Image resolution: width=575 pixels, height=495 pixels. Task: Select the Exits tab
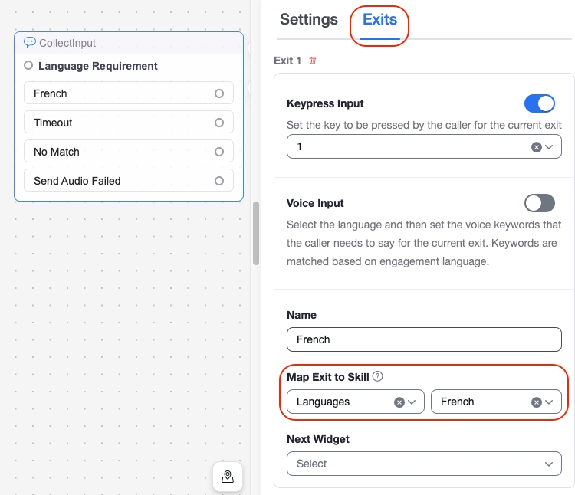click(379, 20)
